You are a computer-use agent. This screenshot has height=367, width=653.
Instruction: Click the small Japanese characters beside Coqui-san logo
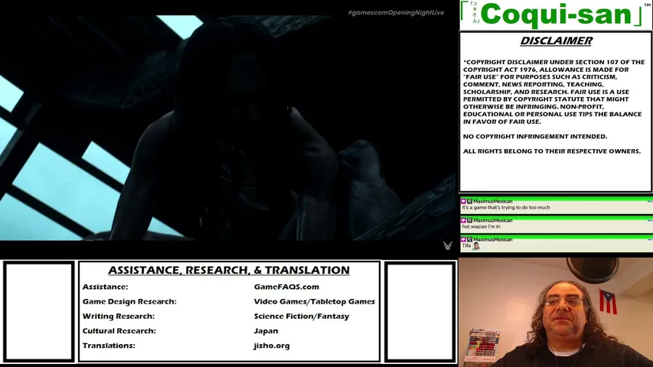pos(475,14)
